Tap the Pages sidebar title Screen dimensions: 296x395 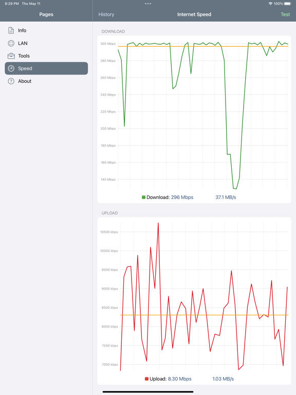click(46, 14)
